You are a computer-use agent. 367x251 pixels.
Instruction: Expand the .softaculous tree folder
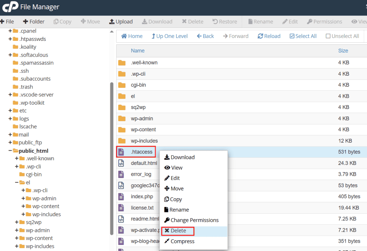point(10,55)
